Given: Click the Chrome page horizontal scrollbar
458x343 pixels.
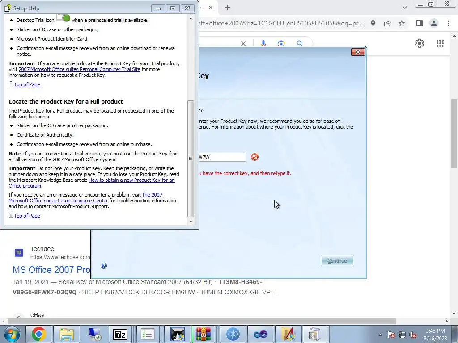Looking at the screenshot, I should click(202, 321).
